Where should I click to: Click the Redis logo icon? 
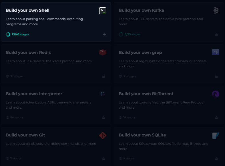(102, 52)
